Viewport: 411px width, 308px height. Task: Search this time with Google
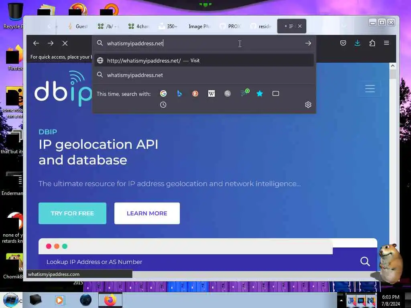pos(163,93)
